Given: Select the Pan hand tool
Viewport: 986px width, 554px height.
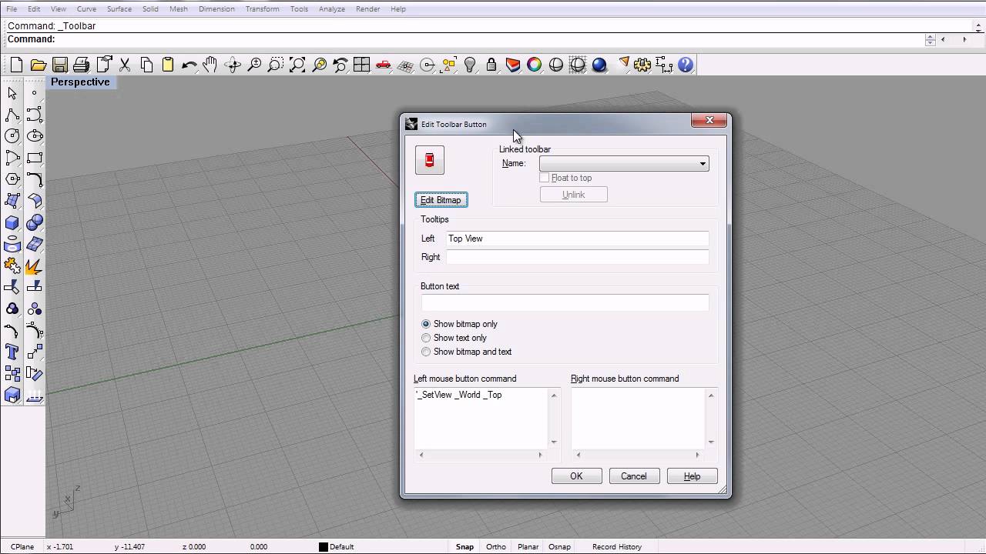Looking at the screenshot, I should pos(210,65).
